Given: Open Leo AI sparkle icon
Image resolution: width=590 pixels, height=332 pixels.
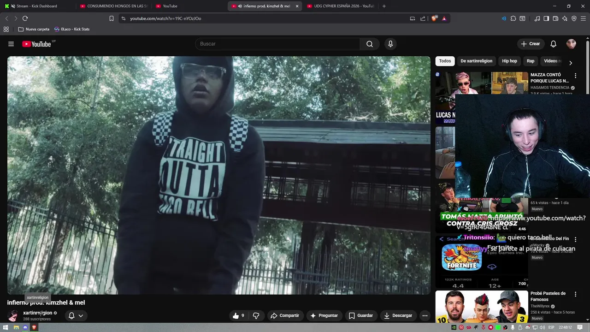Looking at the screenshot, I should (565, 18).
